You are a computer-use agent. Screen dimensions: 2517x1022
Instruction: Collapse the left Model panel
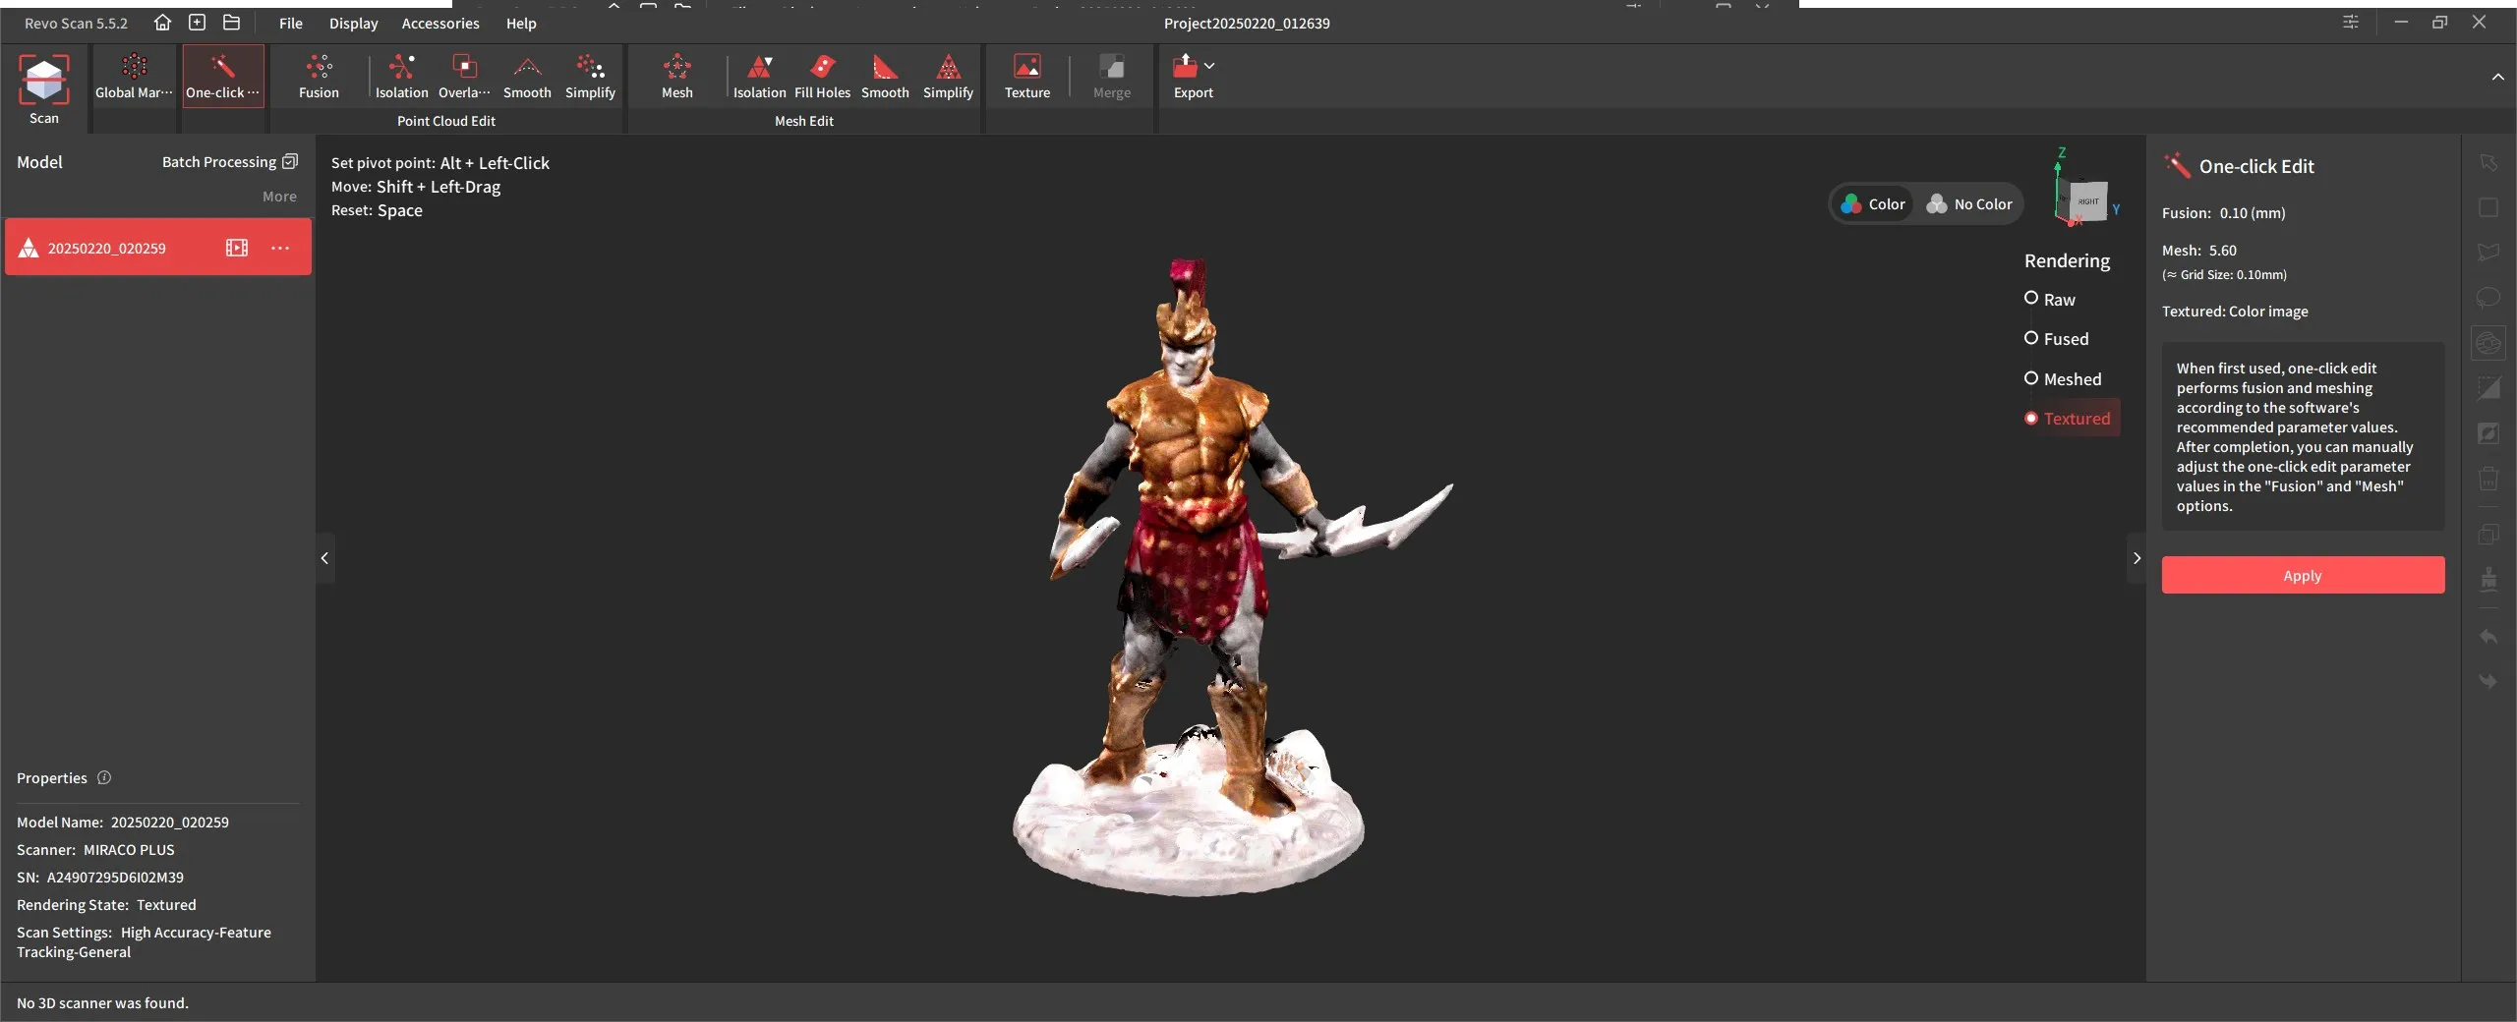tap(324, 558)
